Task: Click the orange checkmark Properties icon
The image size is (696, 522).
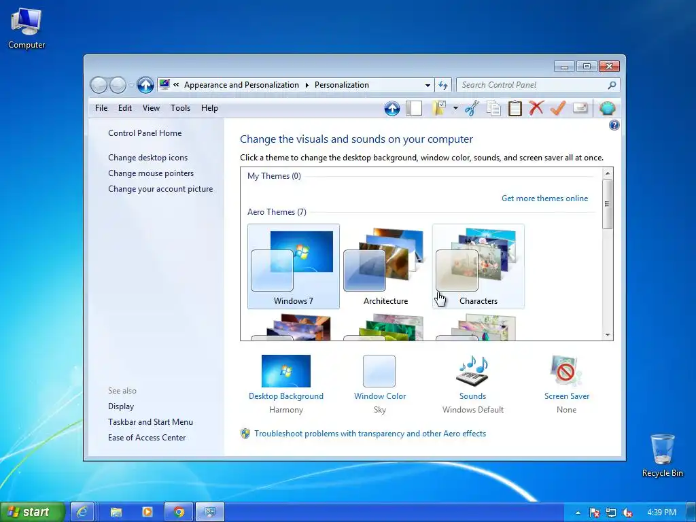Action: pos(558,108)
